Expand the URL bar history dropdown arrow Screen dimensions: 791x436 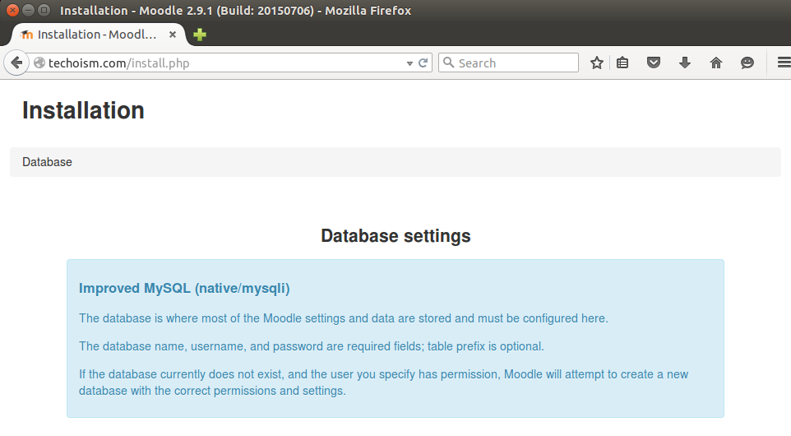pos(409,63)
